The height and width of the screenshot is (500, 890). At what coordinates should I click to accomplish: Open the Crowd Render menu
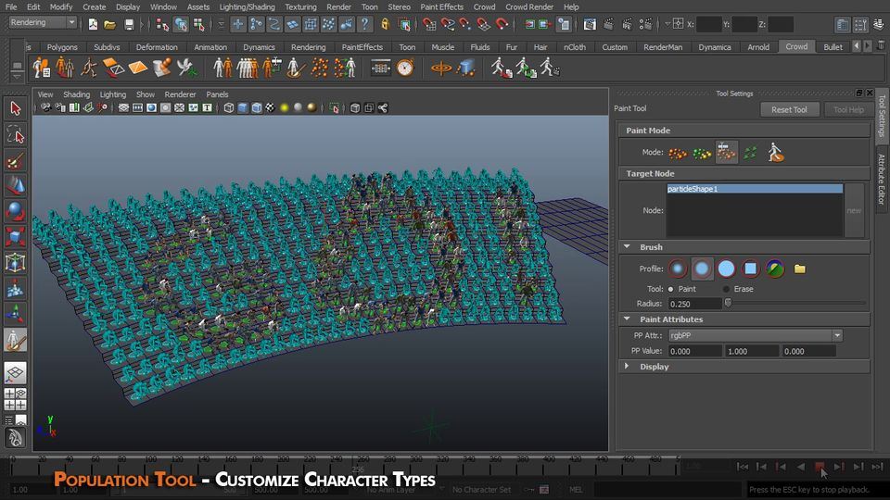pyautogui.click(x=528, y=6)
